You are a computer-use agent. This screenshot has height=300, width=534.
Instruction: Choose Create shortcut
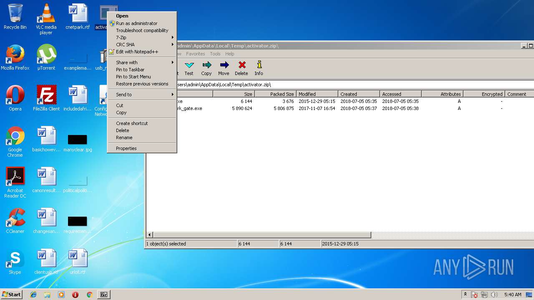[x=142, y=123]
